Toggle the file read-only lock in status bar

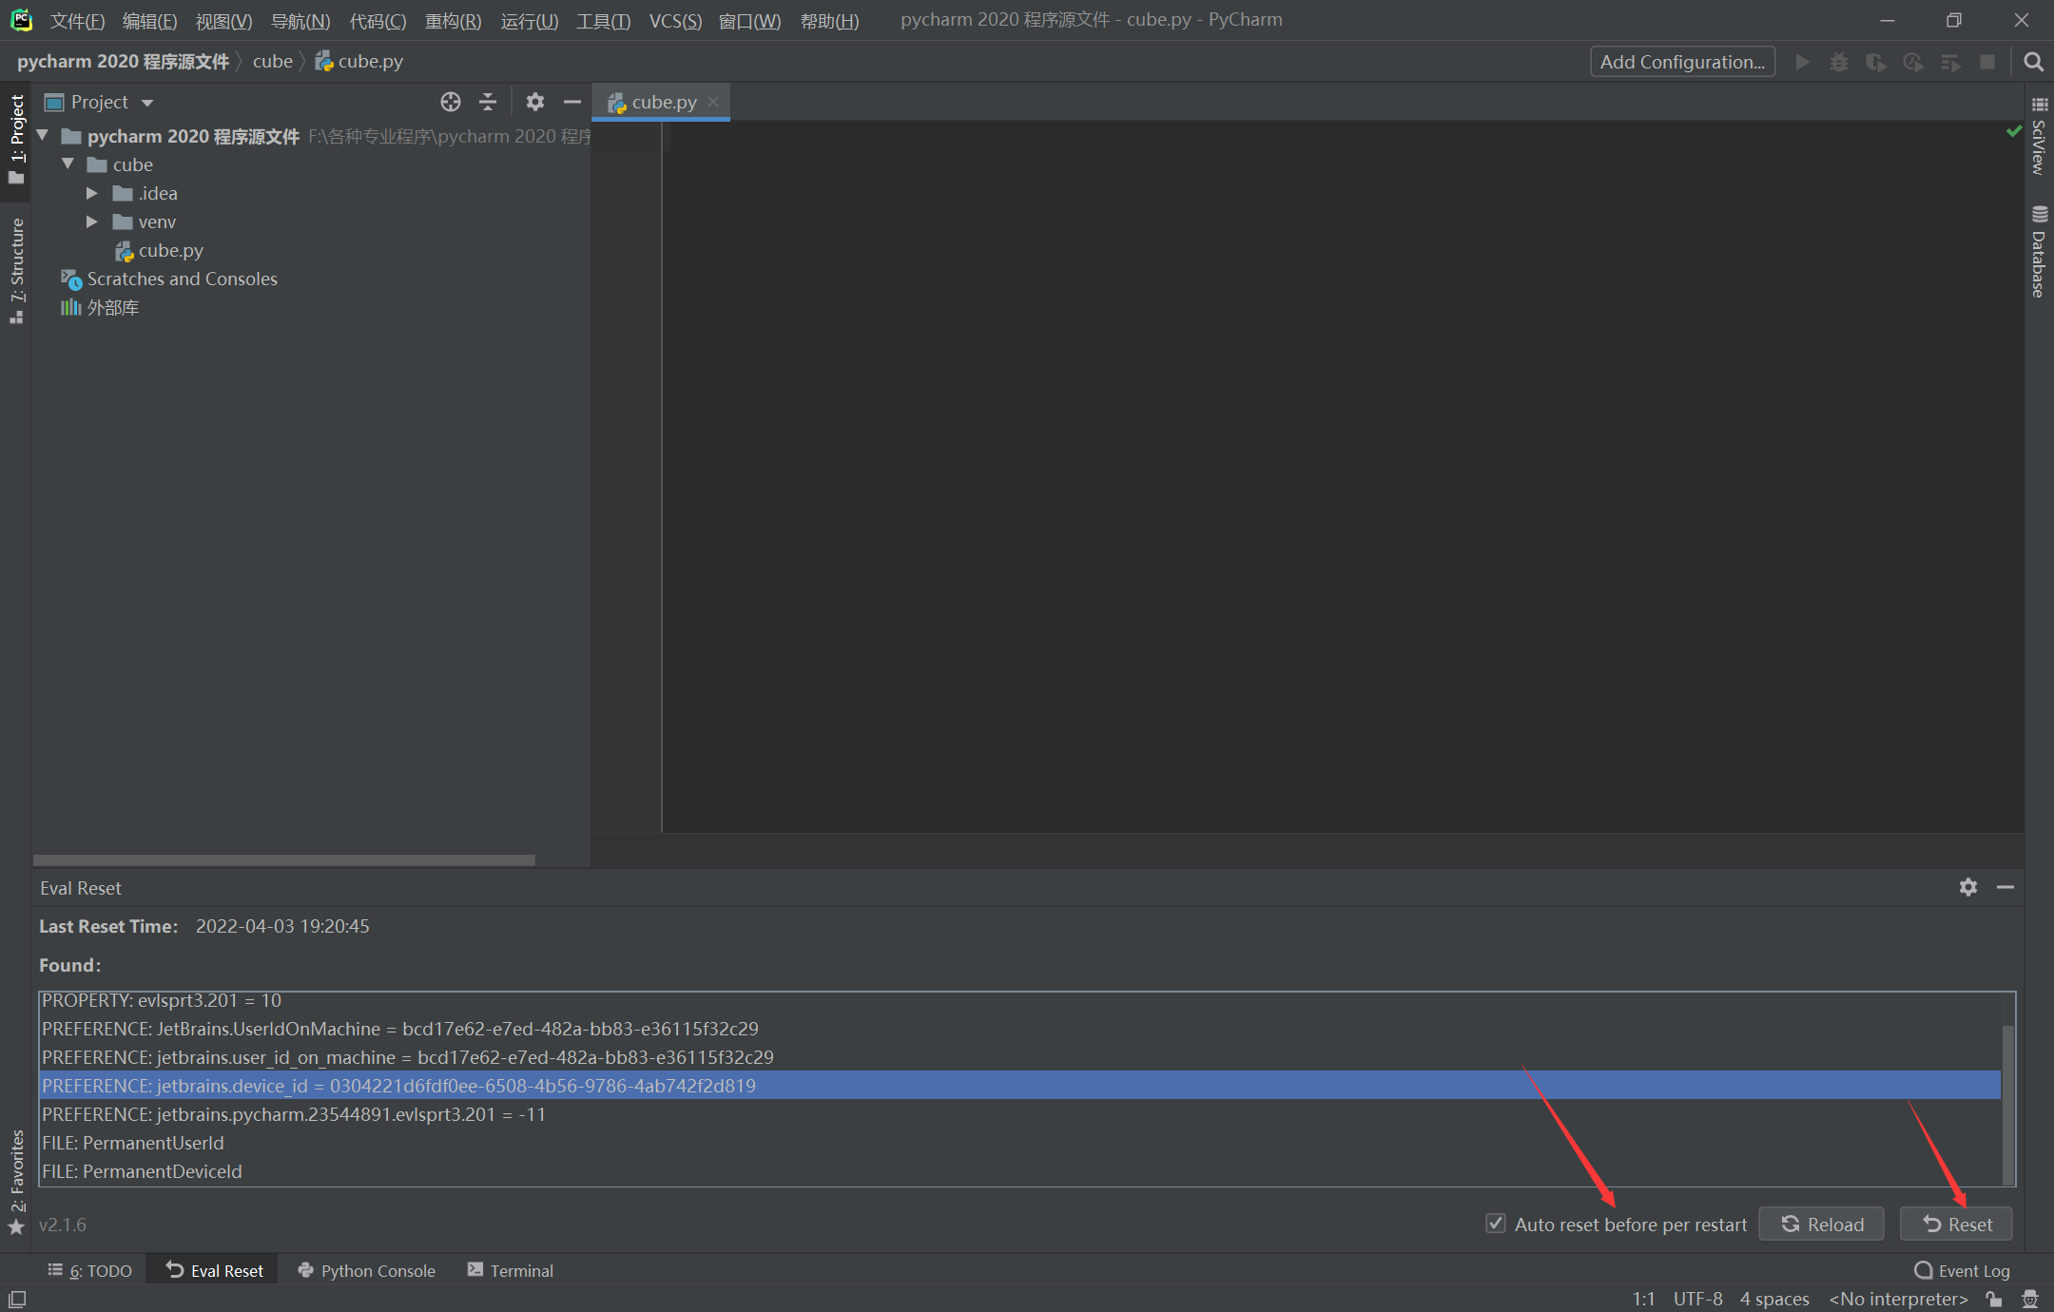(x=1994, y=1299)
